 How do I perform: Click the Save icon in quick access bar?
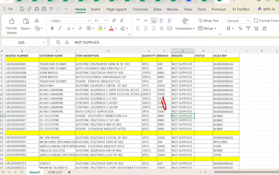22,9
